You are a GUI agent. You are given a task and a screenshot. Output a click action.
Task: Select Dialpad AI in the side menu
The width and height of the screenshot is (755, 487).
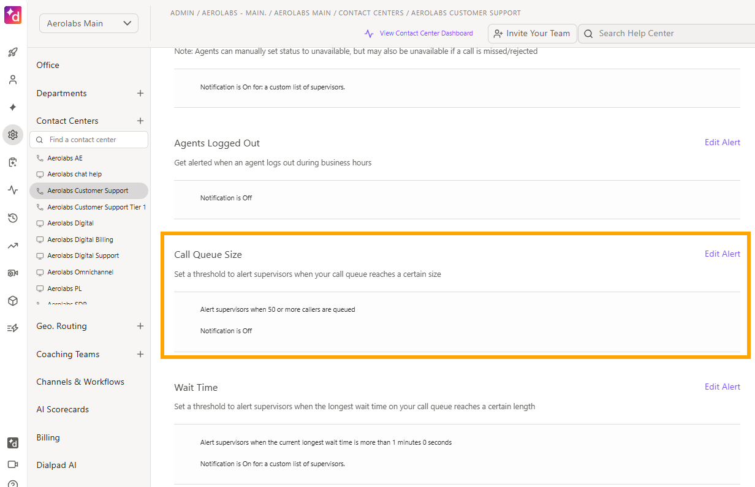click(56, 465)
